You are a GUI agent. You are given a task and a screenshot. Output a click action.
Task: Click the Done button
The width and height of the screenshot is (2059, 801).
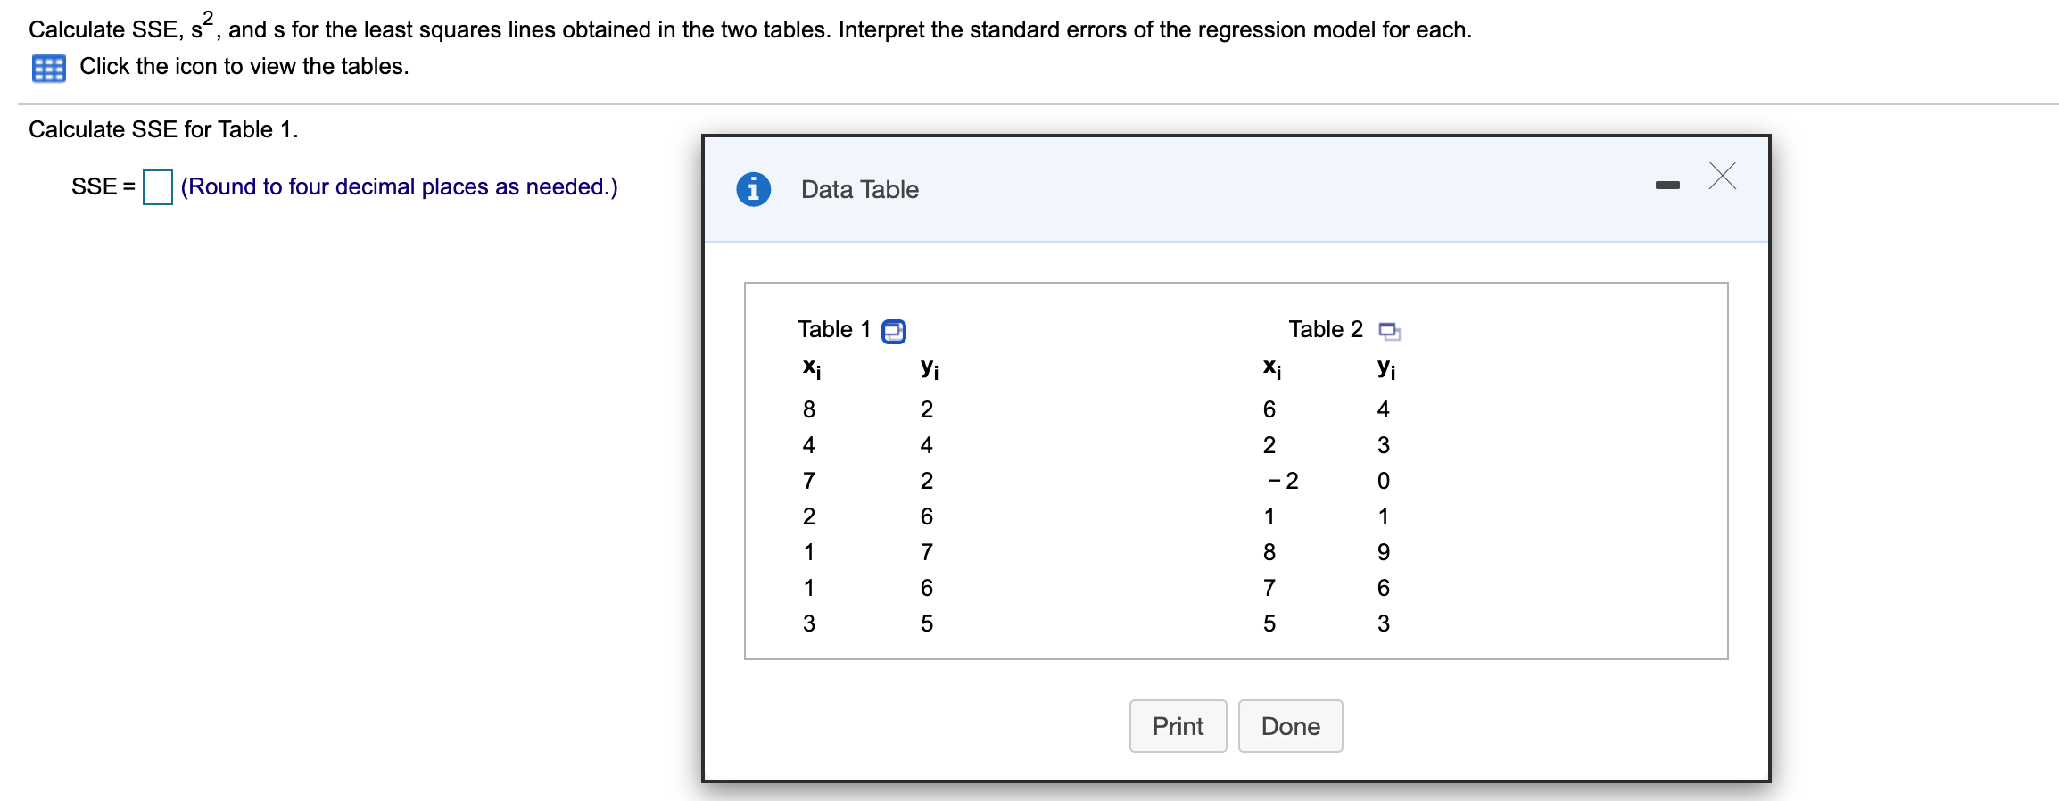pyautogui.click(x=1290, y=726)
